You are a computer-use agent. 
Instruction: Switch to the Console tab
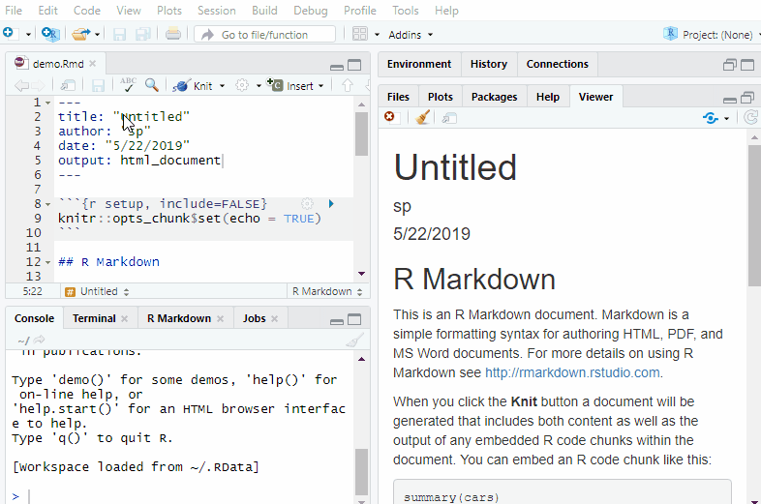[34, 318]
